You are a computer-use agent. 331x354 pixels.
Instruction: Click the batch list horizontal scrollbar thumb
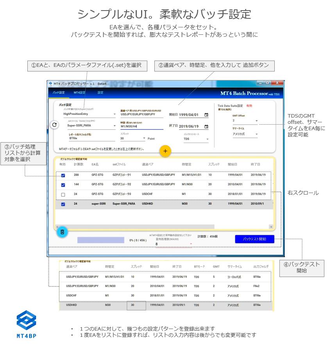click(137, 227)
